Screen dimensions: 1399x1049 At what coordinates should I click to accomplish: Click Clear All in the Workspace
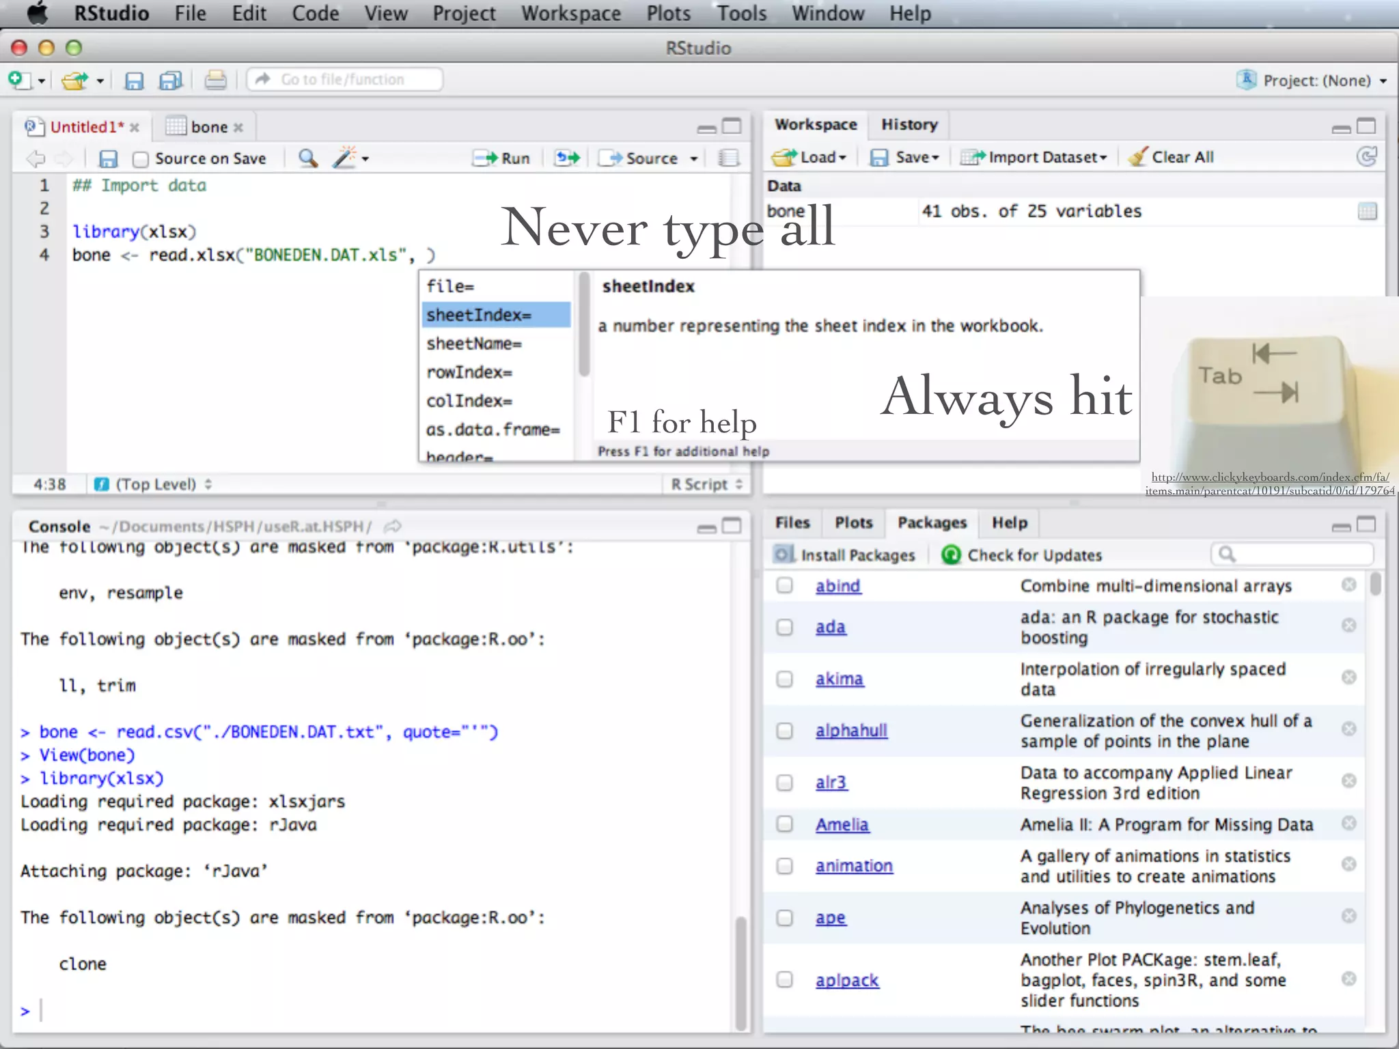[1171, 157]
